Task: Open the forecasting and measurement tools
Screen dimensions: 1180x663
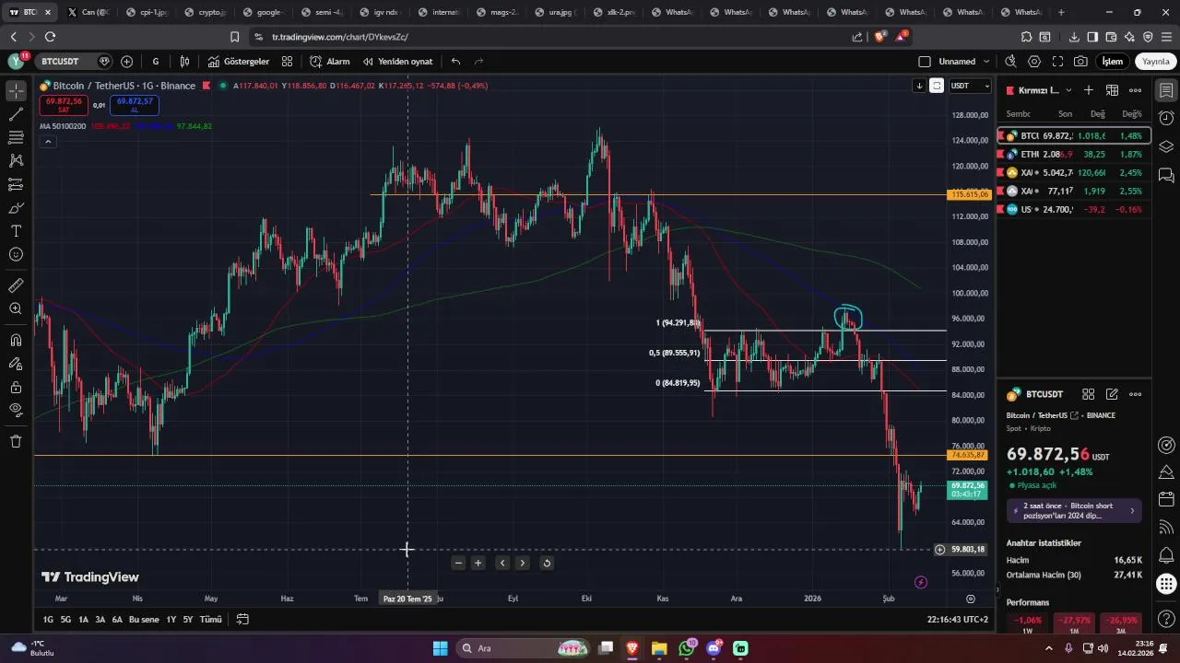Action: coord(16,184)
